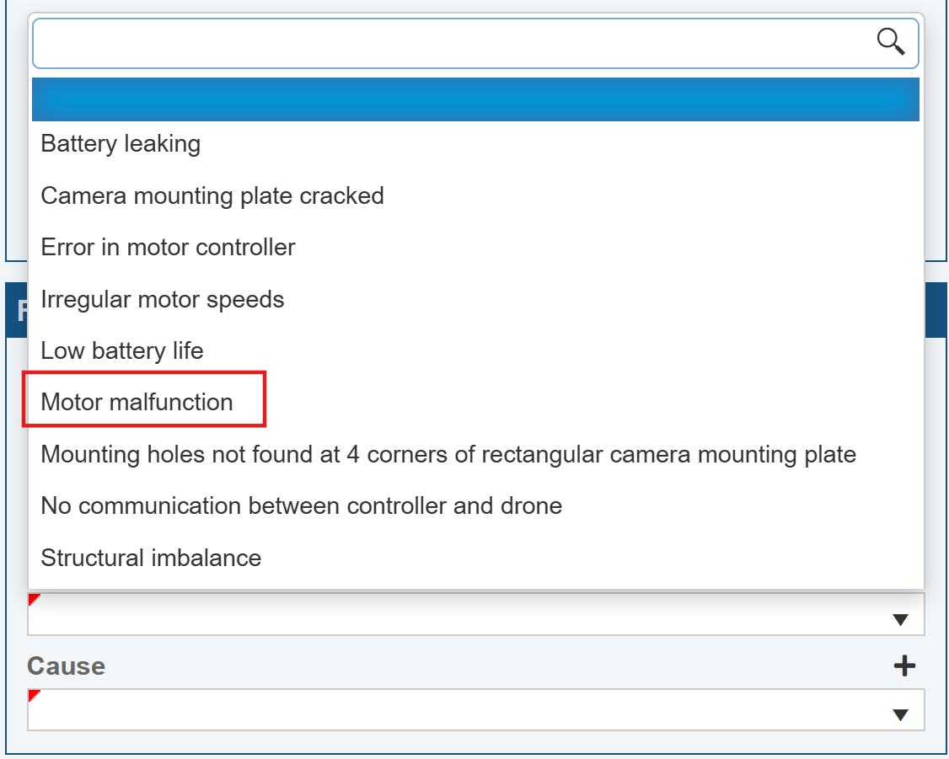Click the red marker on field above Cause

(34, 599)
